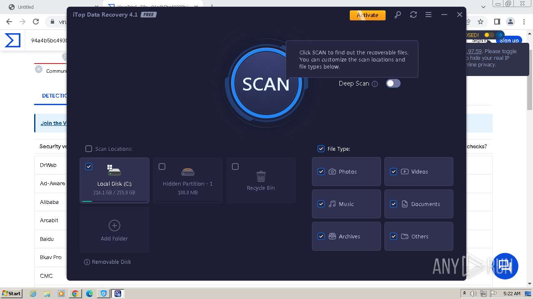This screenshot has height=299, width=533.
Task: Reload the Chrome page
Action: pos(36,22)
